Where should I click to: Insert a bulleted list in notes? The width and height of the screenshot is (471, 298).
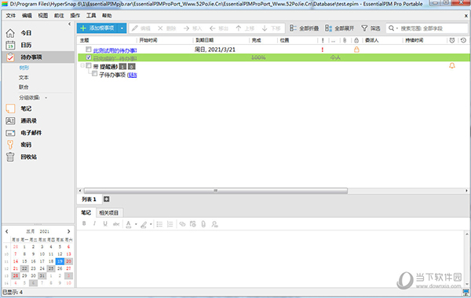[x=159, y=224]
